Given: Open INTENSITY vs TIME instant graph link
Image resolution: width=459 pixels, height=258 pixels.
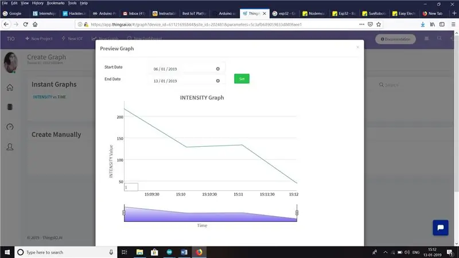Looking at the screenshot, I should pyautogui.click(x=49, y=97).
